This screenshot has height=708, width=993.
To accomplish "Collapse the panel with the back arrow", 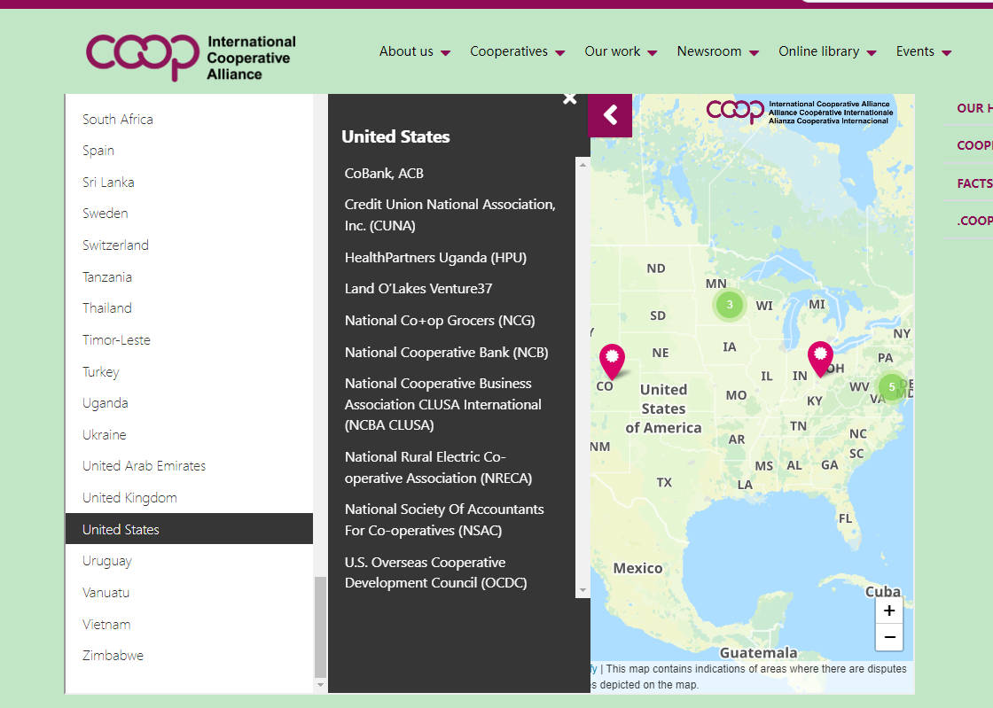I will (611, 115).
